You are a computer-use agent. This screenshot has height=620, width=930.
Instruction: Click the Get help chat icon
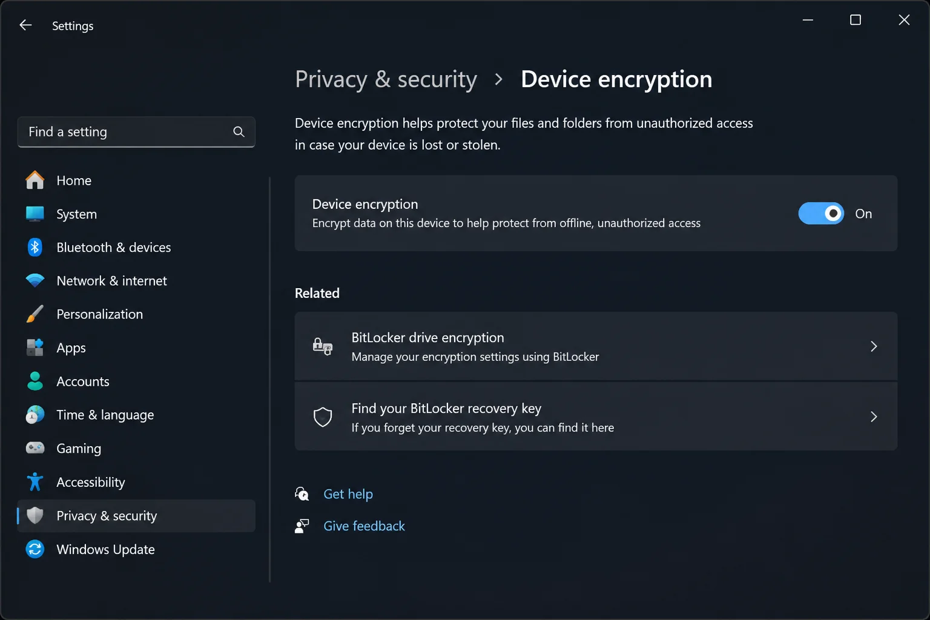tap(302, 494)
